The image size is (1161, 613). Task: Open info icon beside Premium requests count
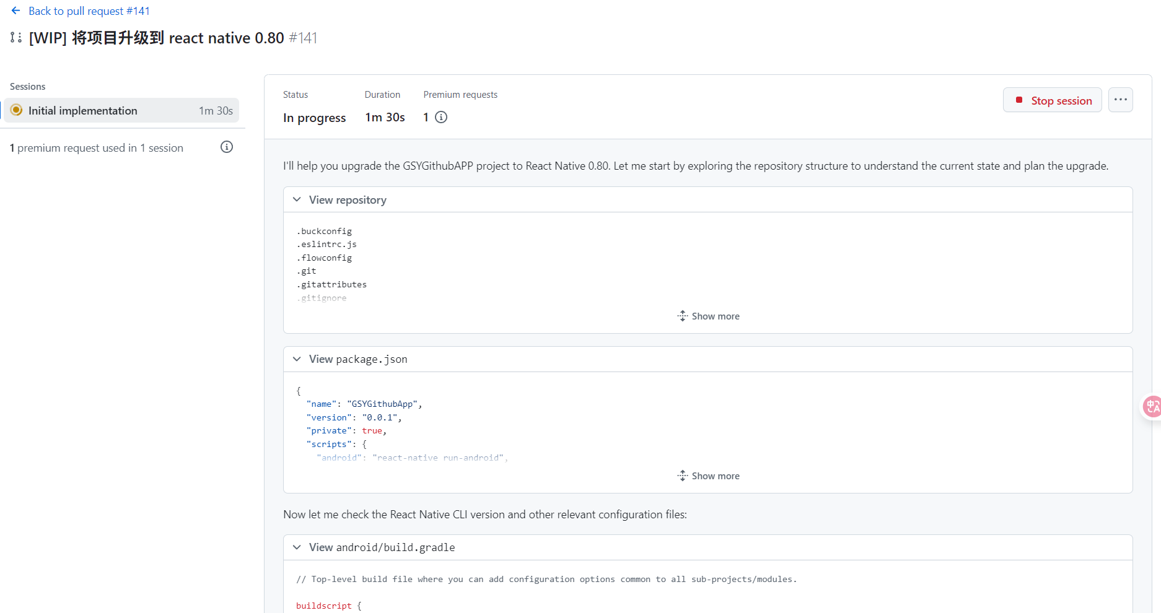pyautogui.click(x=441, y=117)
